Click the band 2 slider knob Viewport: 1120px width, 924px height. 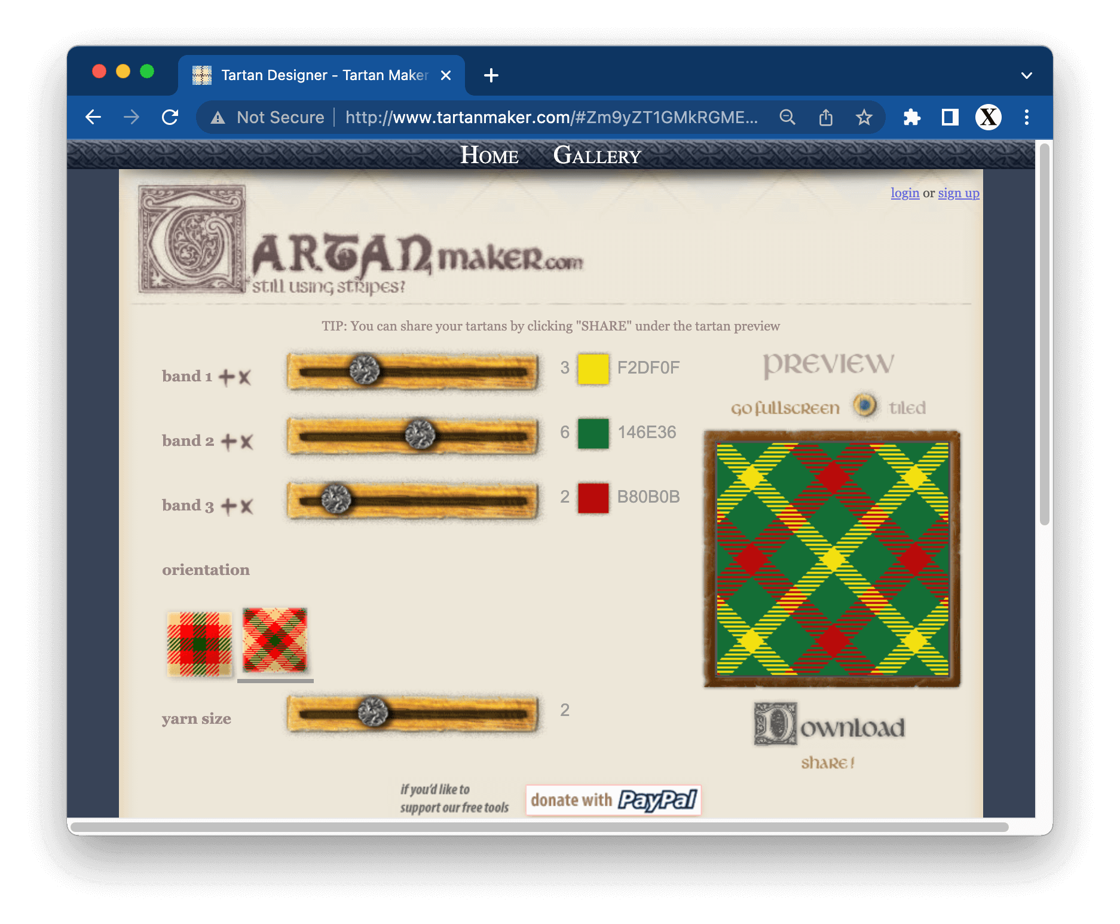(x=420, y=435)
